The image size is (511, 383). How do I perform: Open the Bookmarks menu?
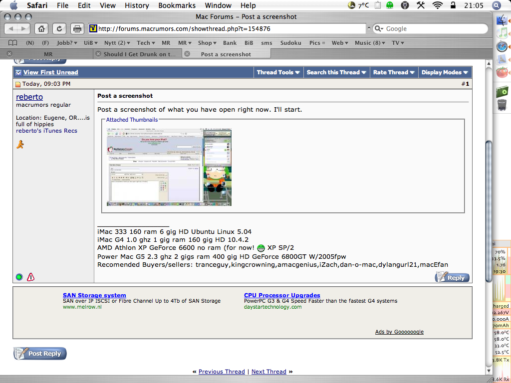click(177, 5)
